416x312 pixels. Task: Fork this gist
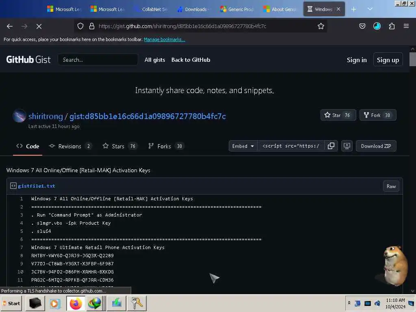(377, 115)
